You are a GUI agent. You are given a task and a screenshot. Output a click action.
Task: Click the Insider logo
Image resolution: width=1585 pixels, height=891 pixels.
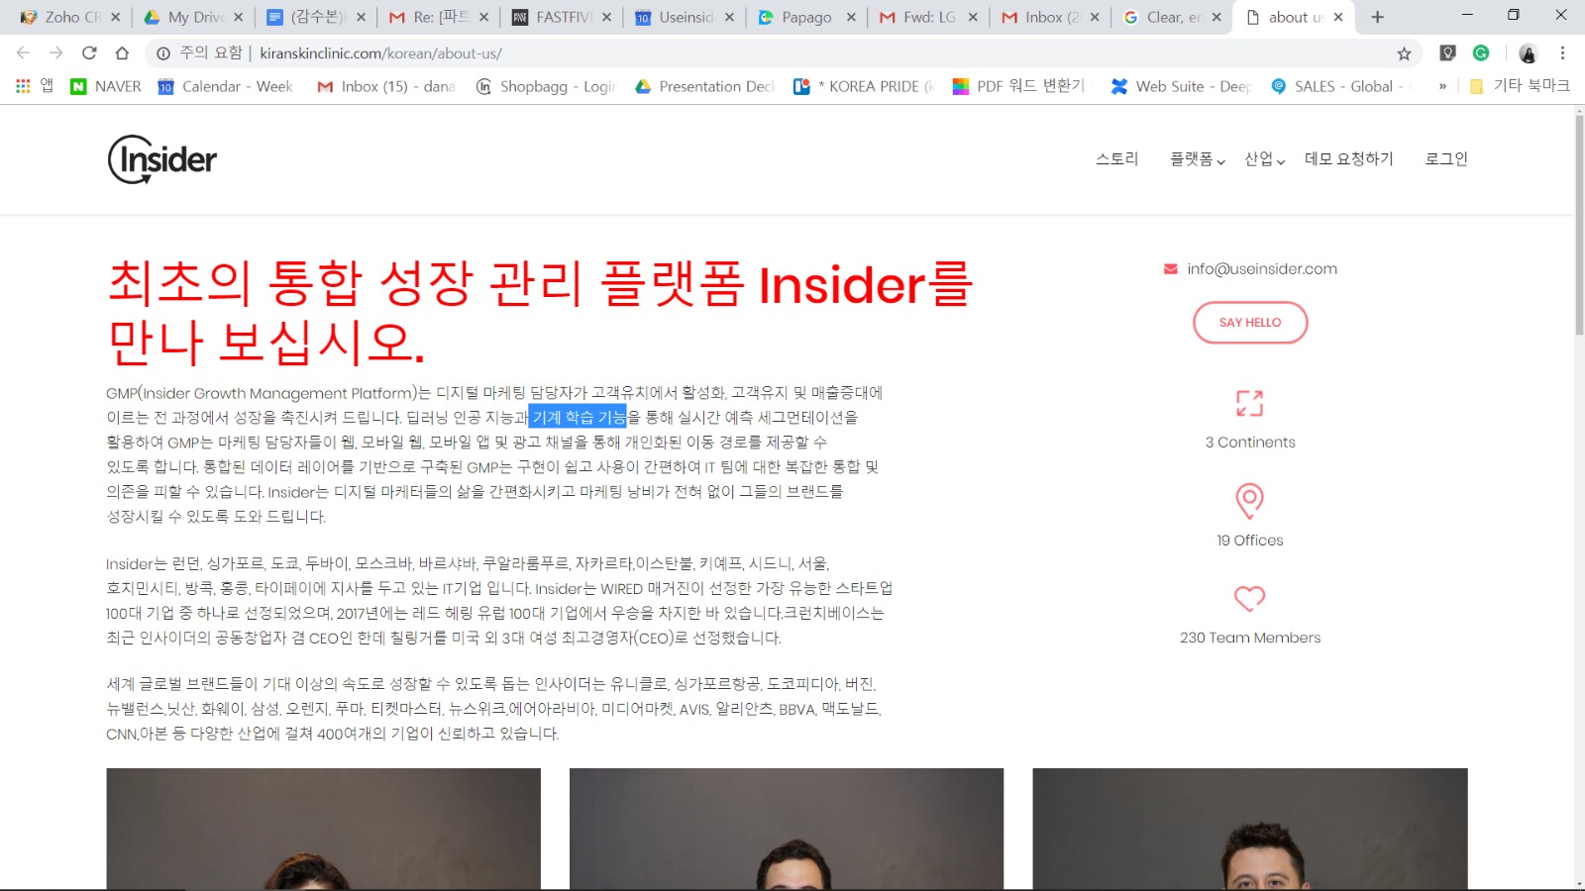click(162, 159)
